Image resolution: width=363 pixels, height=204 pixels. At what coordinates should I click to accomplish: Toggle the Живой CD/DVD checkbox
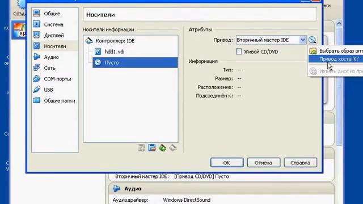(239, 52)
